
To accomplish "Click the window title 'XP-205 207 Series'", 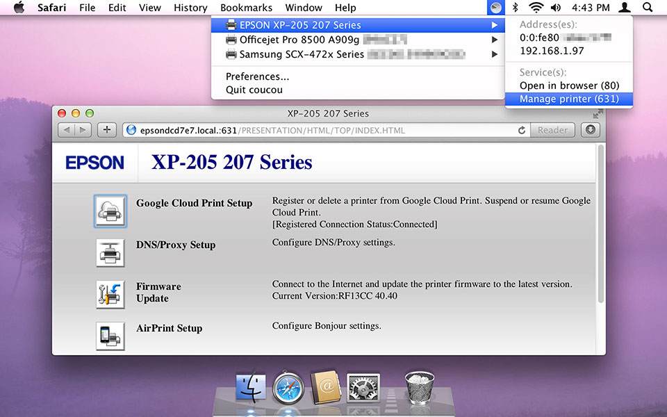I will click(328, 113).
